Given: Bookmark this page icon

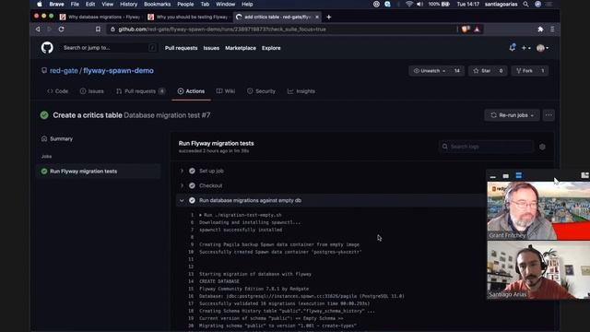Looking at the screenshot, I should 98,29.
